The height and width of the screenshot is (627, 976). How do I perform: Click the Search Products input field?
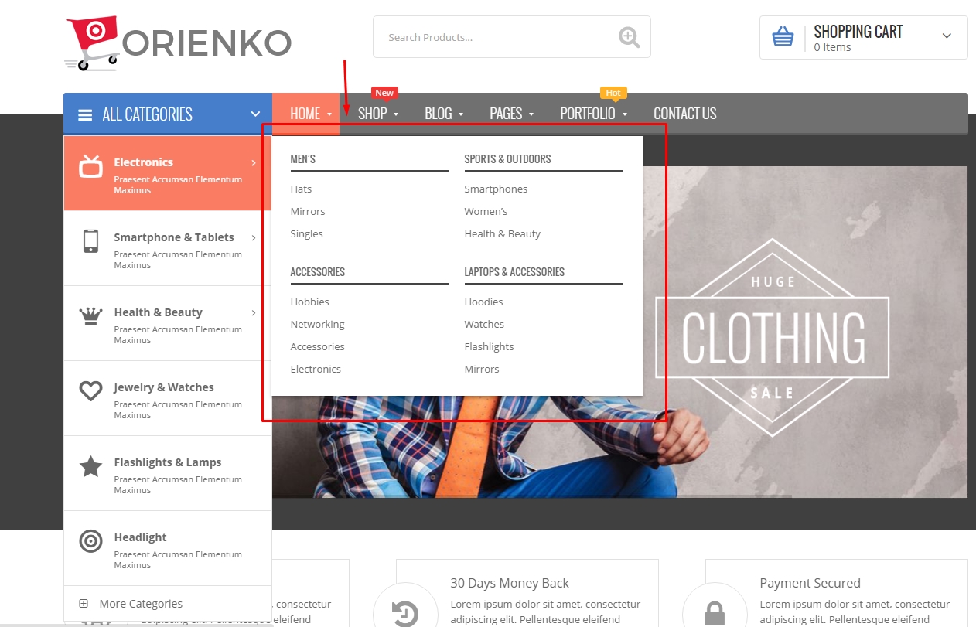[495, 37]
